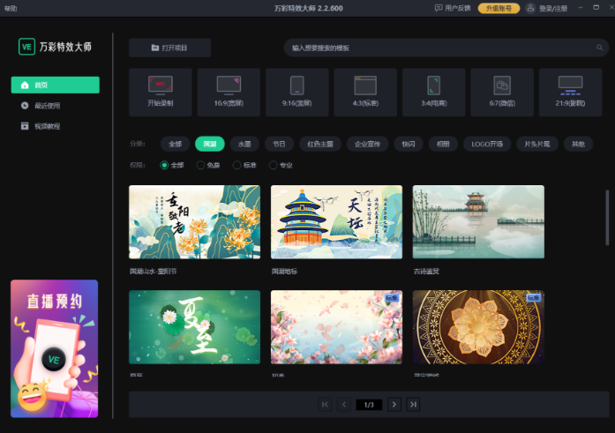Click the user avatar login icon

pyautogui.click(x=530, y=8)
